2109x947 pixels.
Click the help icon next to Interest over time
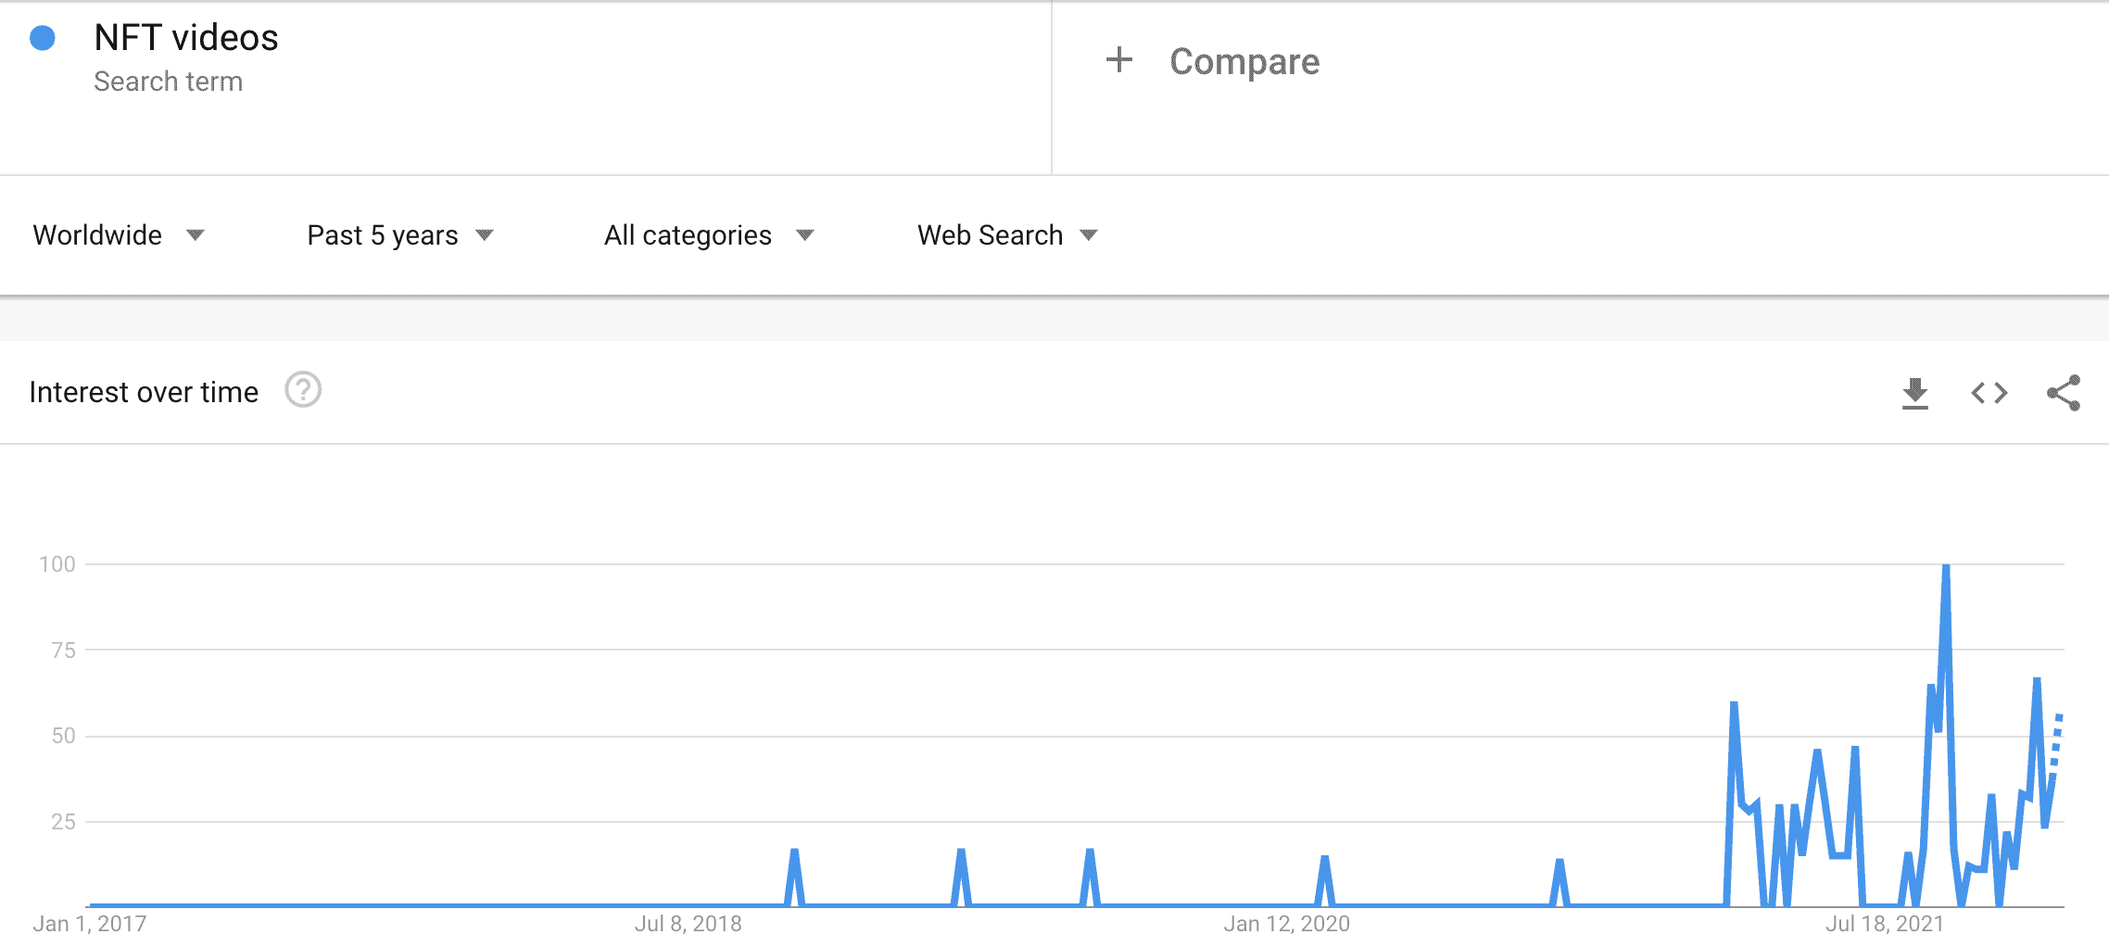(x=303, y=392)
